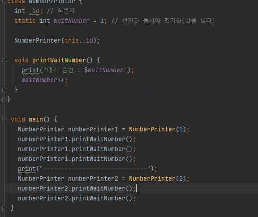The height and width of the screenshot is (217, 258).
Task: Click third numberPrinter1.printWaitNumber() call
Action: point(77,159)
